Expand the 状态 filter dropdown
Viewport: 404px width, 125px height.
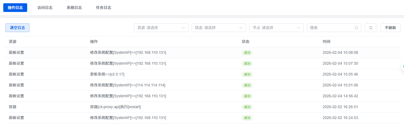coord(219,28)
